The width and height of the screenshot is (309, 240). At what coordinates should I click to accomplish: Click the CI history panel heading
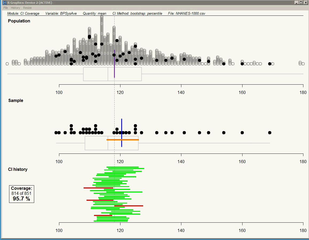pos(18,169)
